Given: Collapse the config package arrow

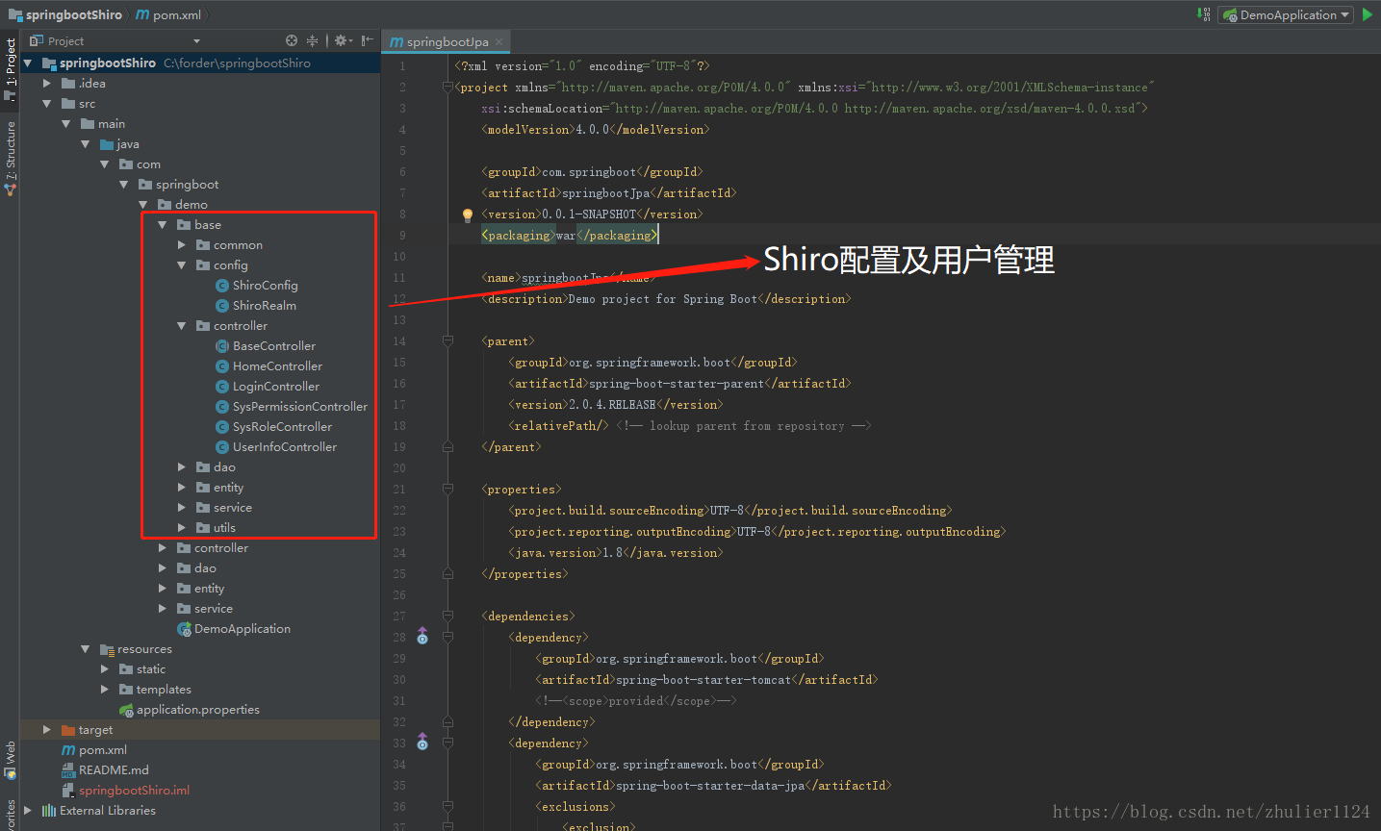Looking at the screenshot, I should click(x=181, y=264).
